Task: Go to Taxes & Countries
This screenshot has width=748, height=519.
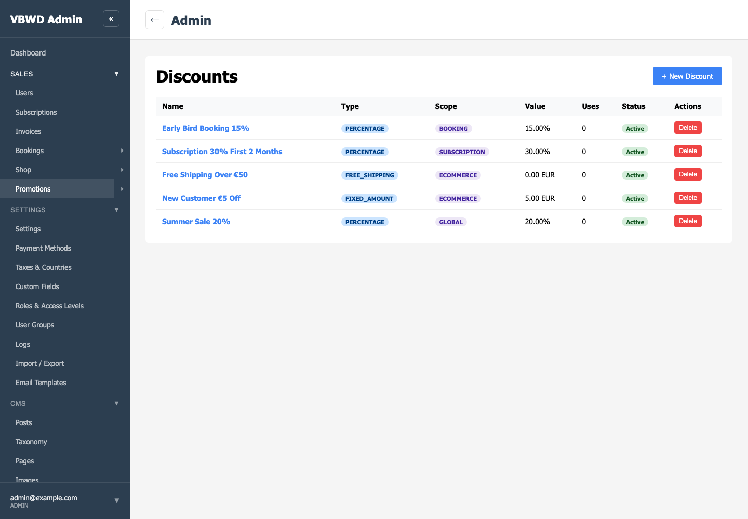Action: coord(44,267)
